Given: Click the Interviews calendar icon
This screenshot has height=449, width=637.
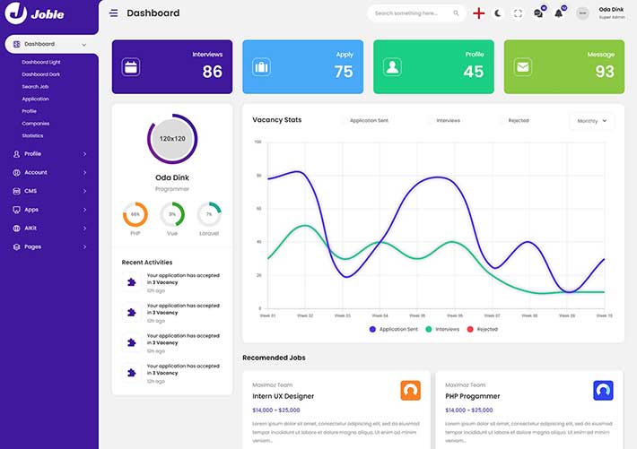Looking at the screenshot, I should 131,66.
